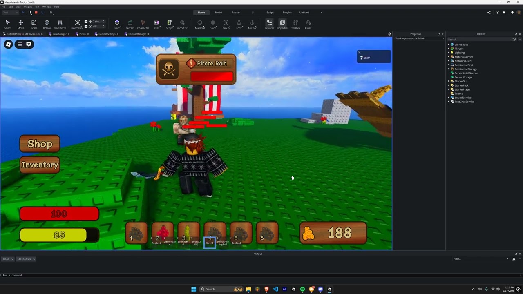
Task: Click the Explorer search history icon
Action: pyautogui.click(x=514, y=39)
